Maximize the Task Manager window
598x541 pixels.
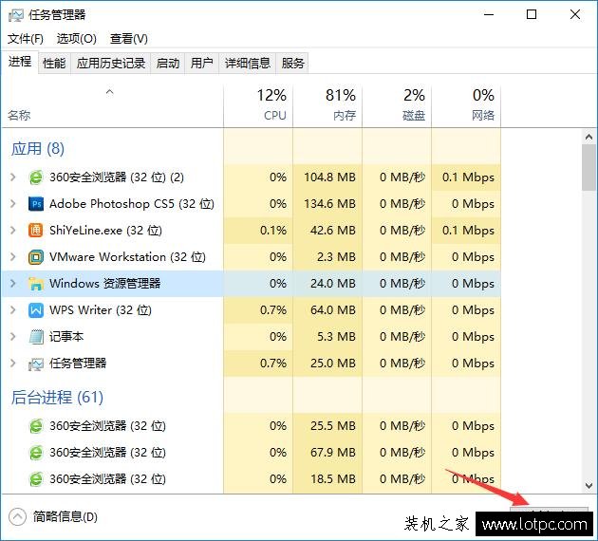coord(532,15)
